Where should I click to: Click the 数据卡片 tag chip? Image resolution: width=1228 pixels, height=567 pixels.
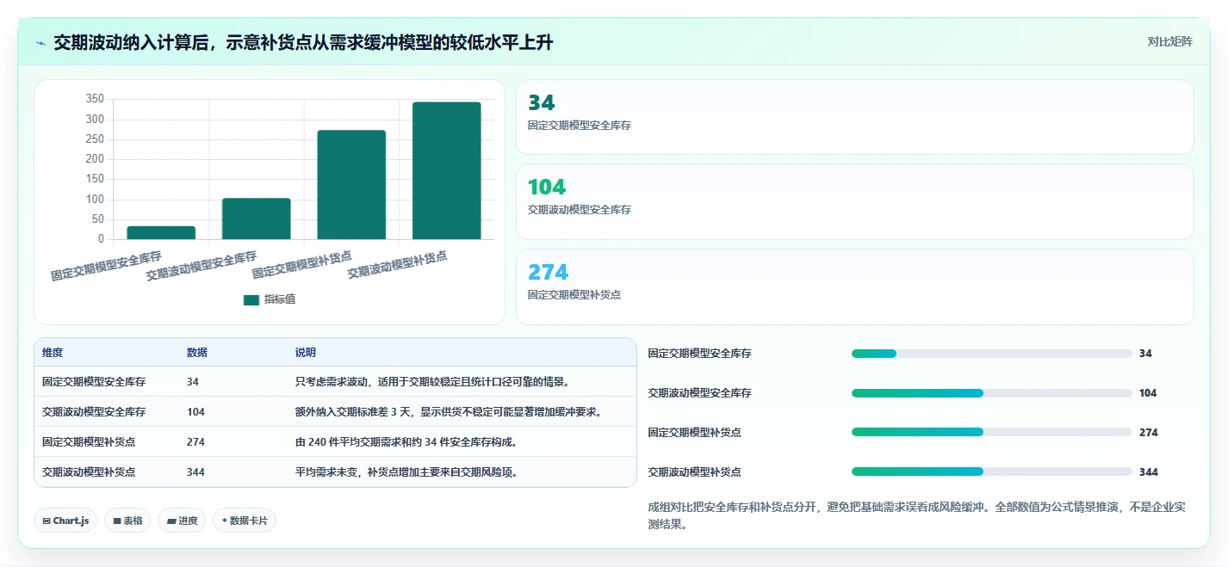point(245,521)
